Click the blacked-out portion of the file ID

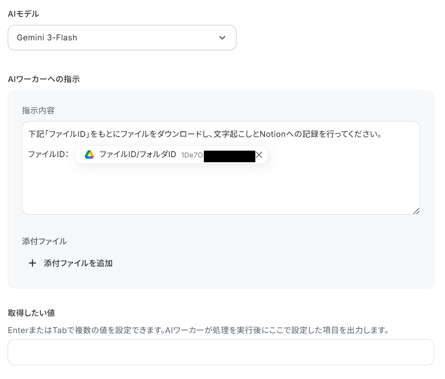pyautogui.click(x=229, y=156)
